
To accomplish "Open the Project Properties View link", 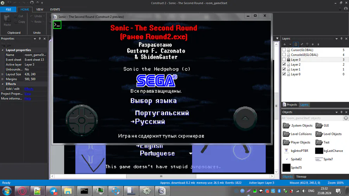I will (28, 94).
